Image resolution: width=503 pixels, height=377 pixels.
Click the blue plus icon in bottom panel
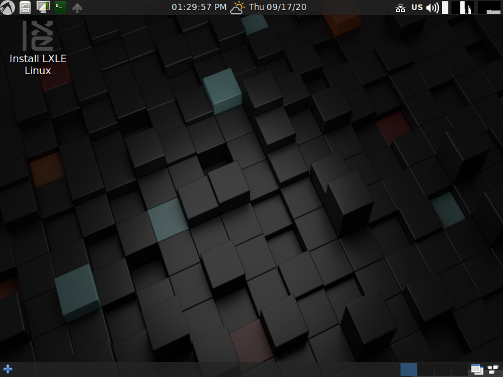coord(8,369)
